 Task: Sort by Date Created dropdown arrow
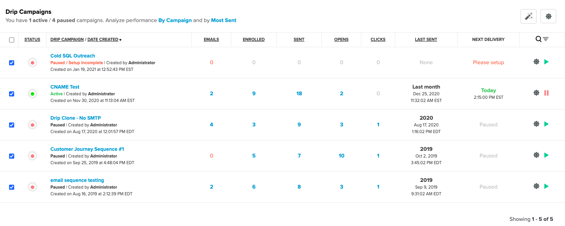[x=120, y=40]
